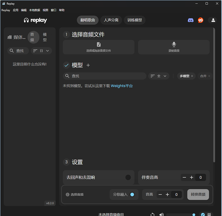
Task: Increase the 伴奏音高 value with plus
Action: coord(192,177)
